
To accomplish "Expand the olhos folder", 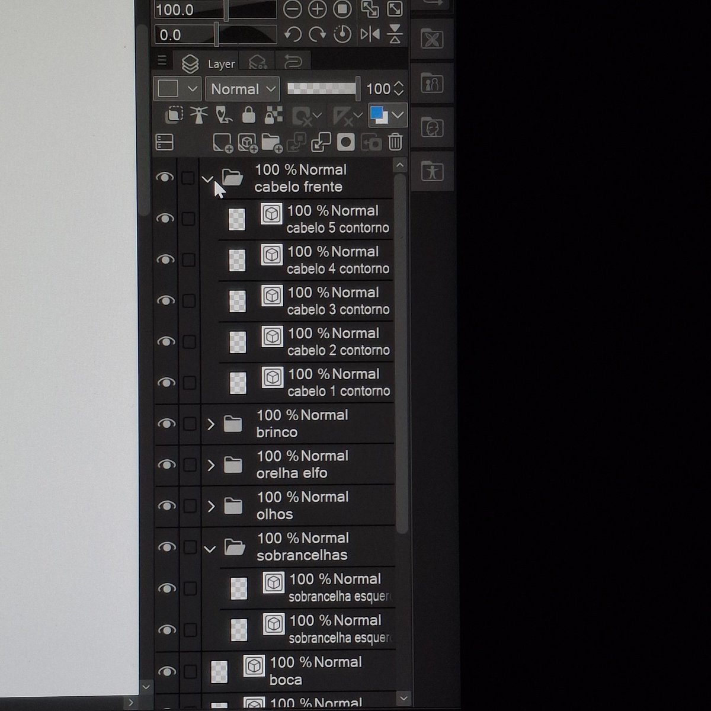I will [212, 505].
